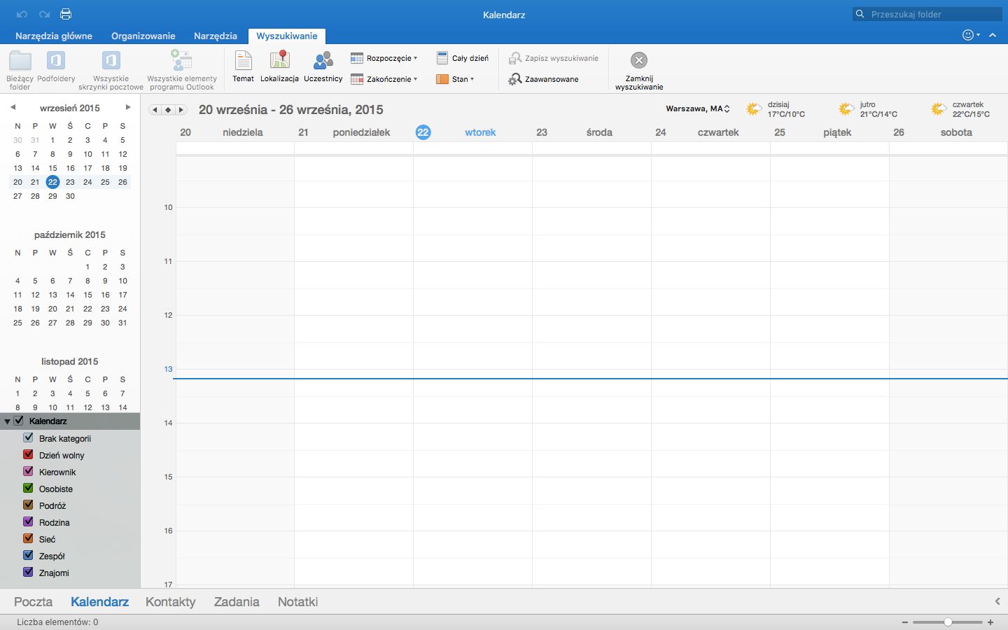Click the Cały dzień filter
1008x630 pixels.
pyautogui.click(x=463, y=58)
